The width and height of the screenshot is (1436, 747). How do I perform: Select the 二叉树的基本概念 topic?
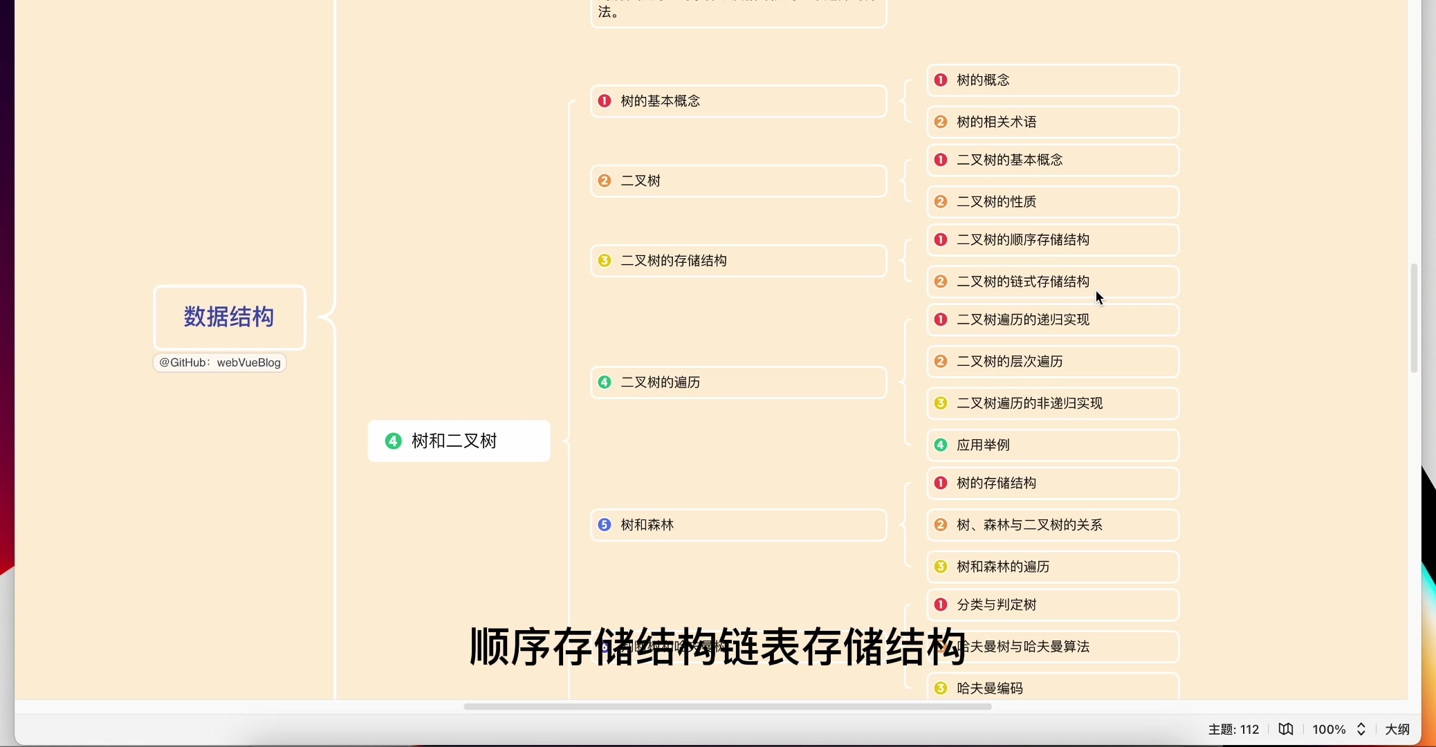coord(1053,160)
